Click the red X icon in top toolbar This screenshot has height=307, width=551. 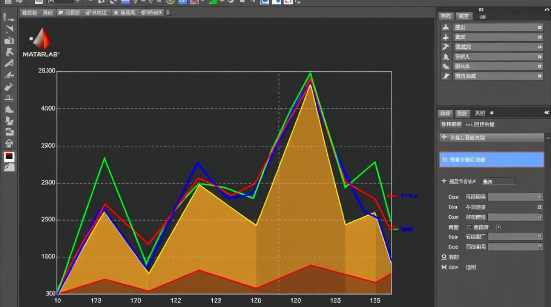194,1
